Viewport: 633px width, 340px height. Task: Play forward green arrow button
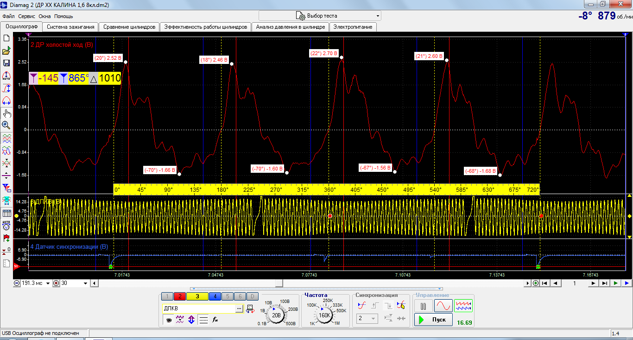click(x=616, y=283)
